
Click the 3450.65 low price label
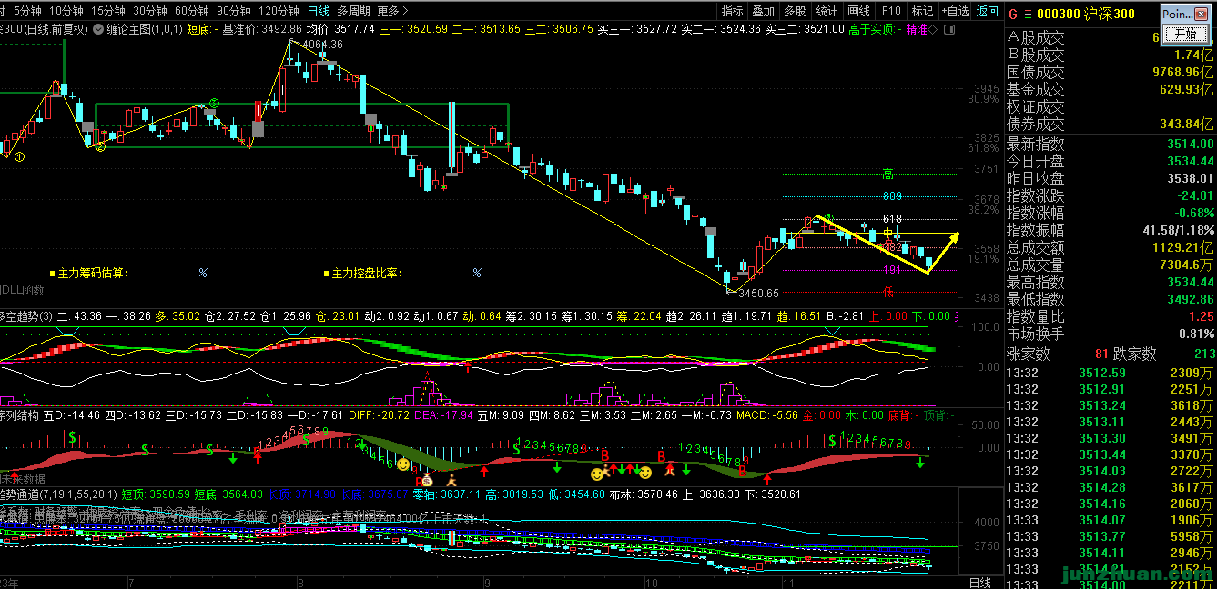757,294
